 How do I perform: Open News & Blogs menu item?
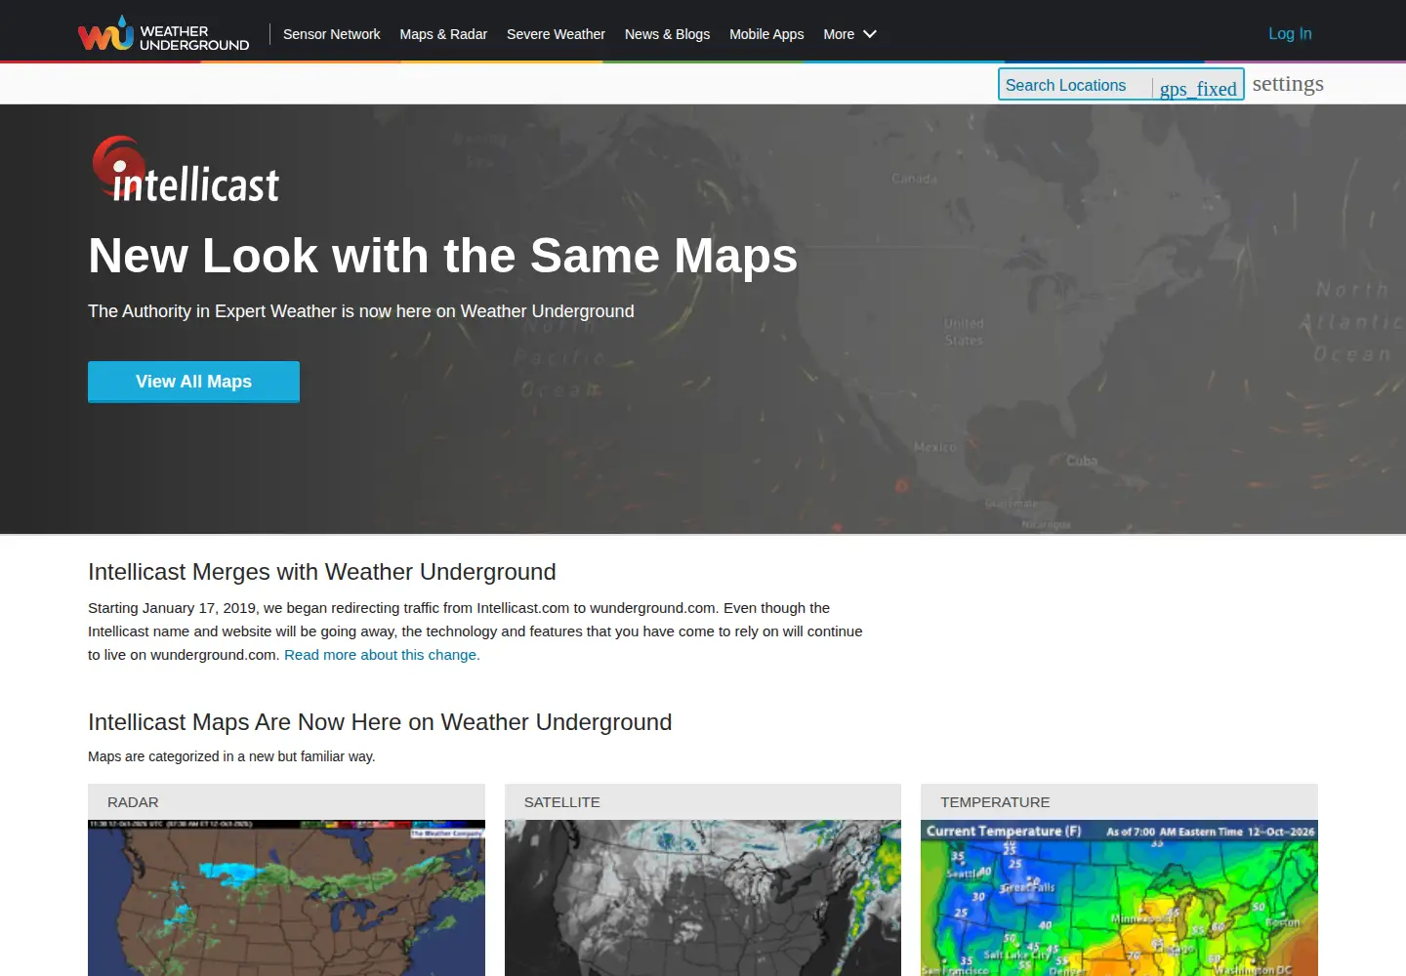tap(667, 34)
